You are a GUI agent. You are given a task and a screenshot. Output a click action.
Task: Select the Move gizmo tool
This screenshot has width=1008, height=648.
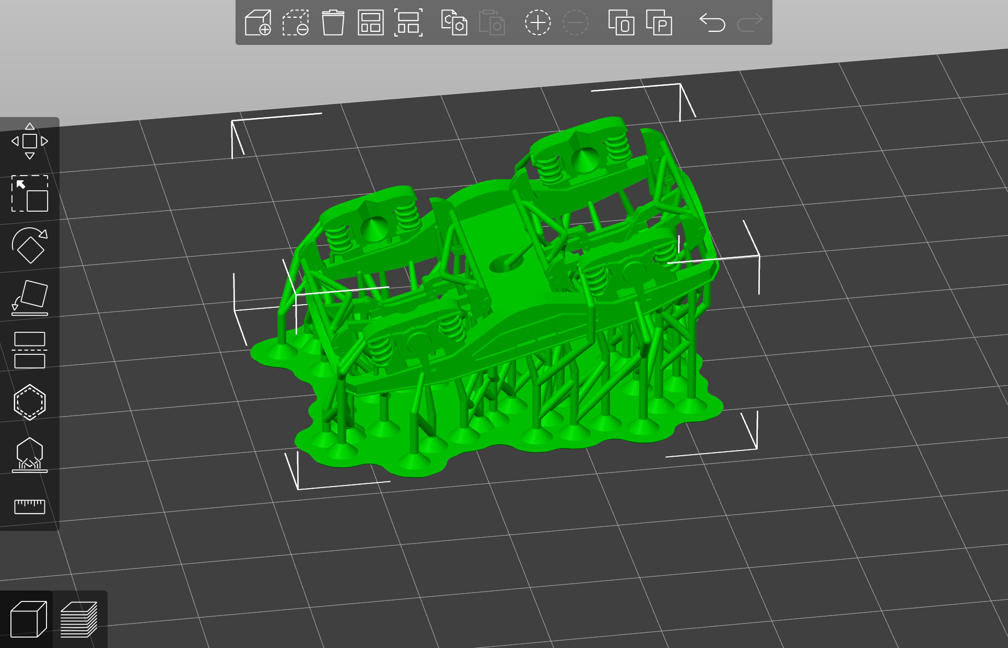point(30,141)
